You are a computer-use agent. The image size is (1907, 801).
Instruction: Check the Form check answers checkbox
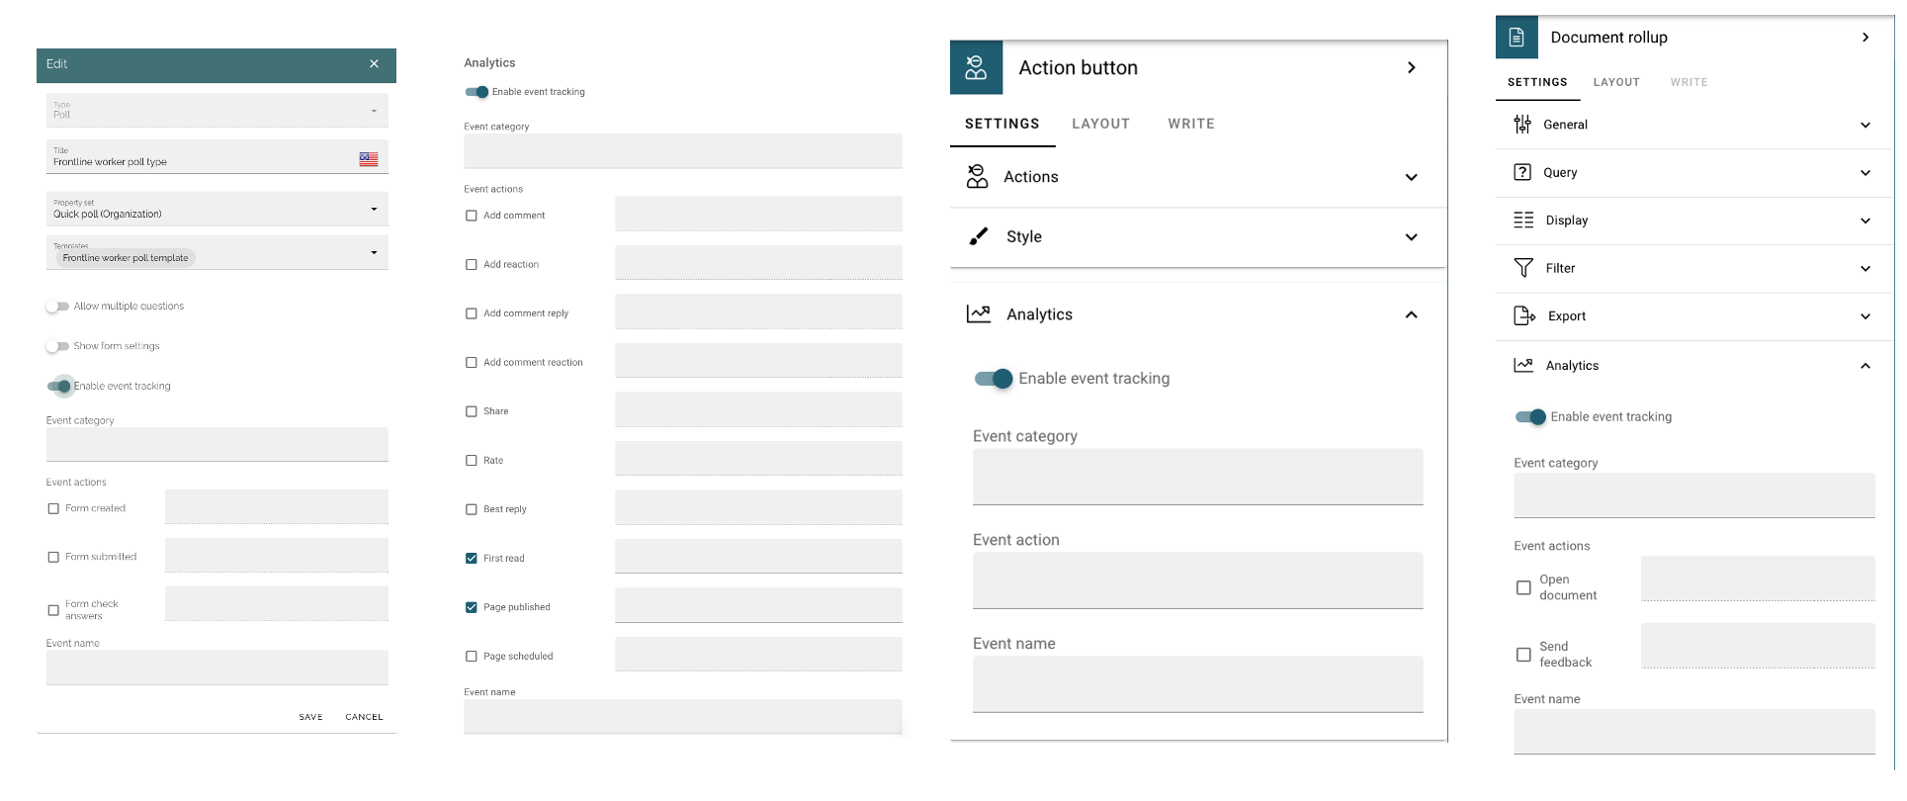[x=53, y=610]
